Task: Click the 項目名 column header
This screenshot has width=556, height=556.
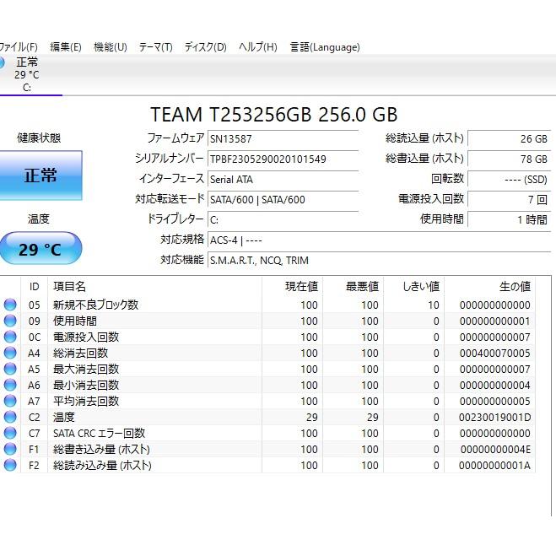Action: tap(155, 287)
